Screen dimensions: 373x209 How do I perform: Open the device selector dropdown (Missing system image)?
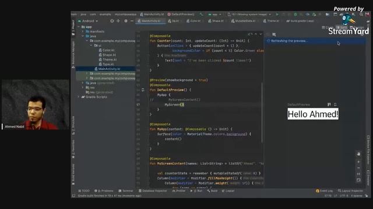point(249,15)
